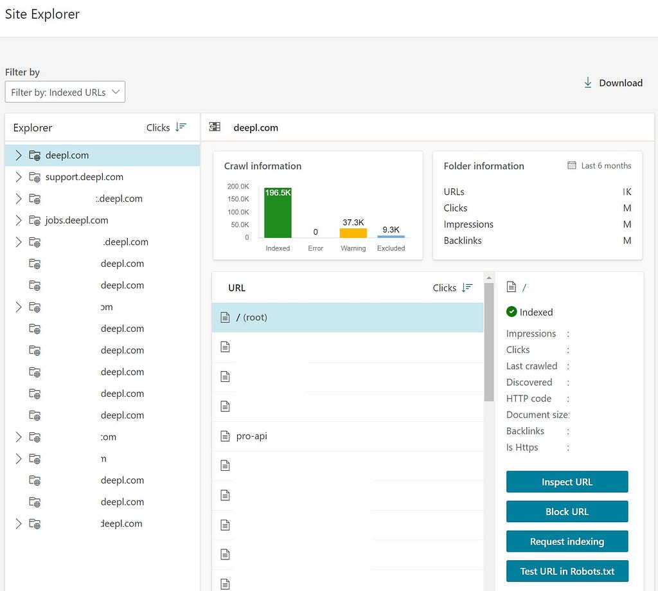
Task: Click the page icon in URL details panel
Action: coord(511,287)
